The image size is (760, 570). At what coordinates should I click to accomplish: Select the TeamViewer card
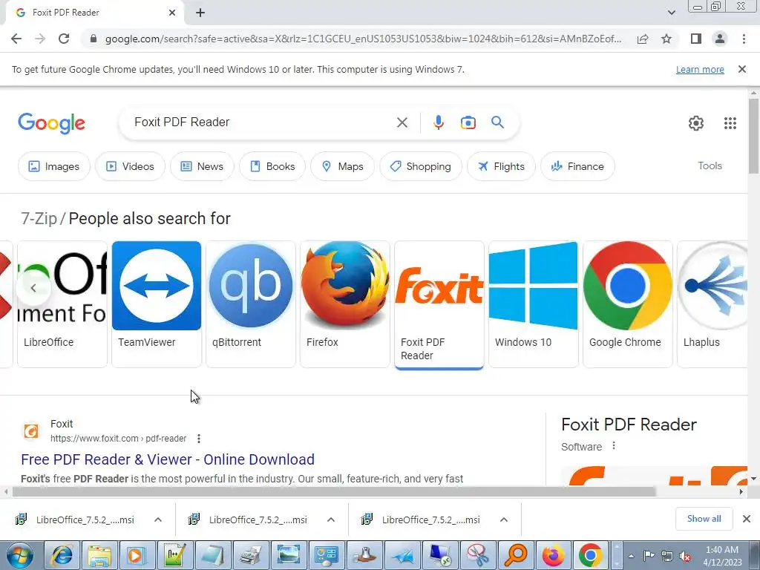pos(156,304)
